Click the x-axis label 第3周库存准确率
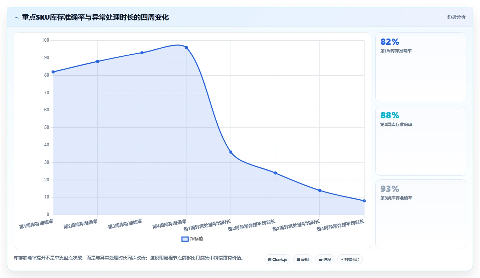This screenshot has height=278, width=480. [125, 224]
